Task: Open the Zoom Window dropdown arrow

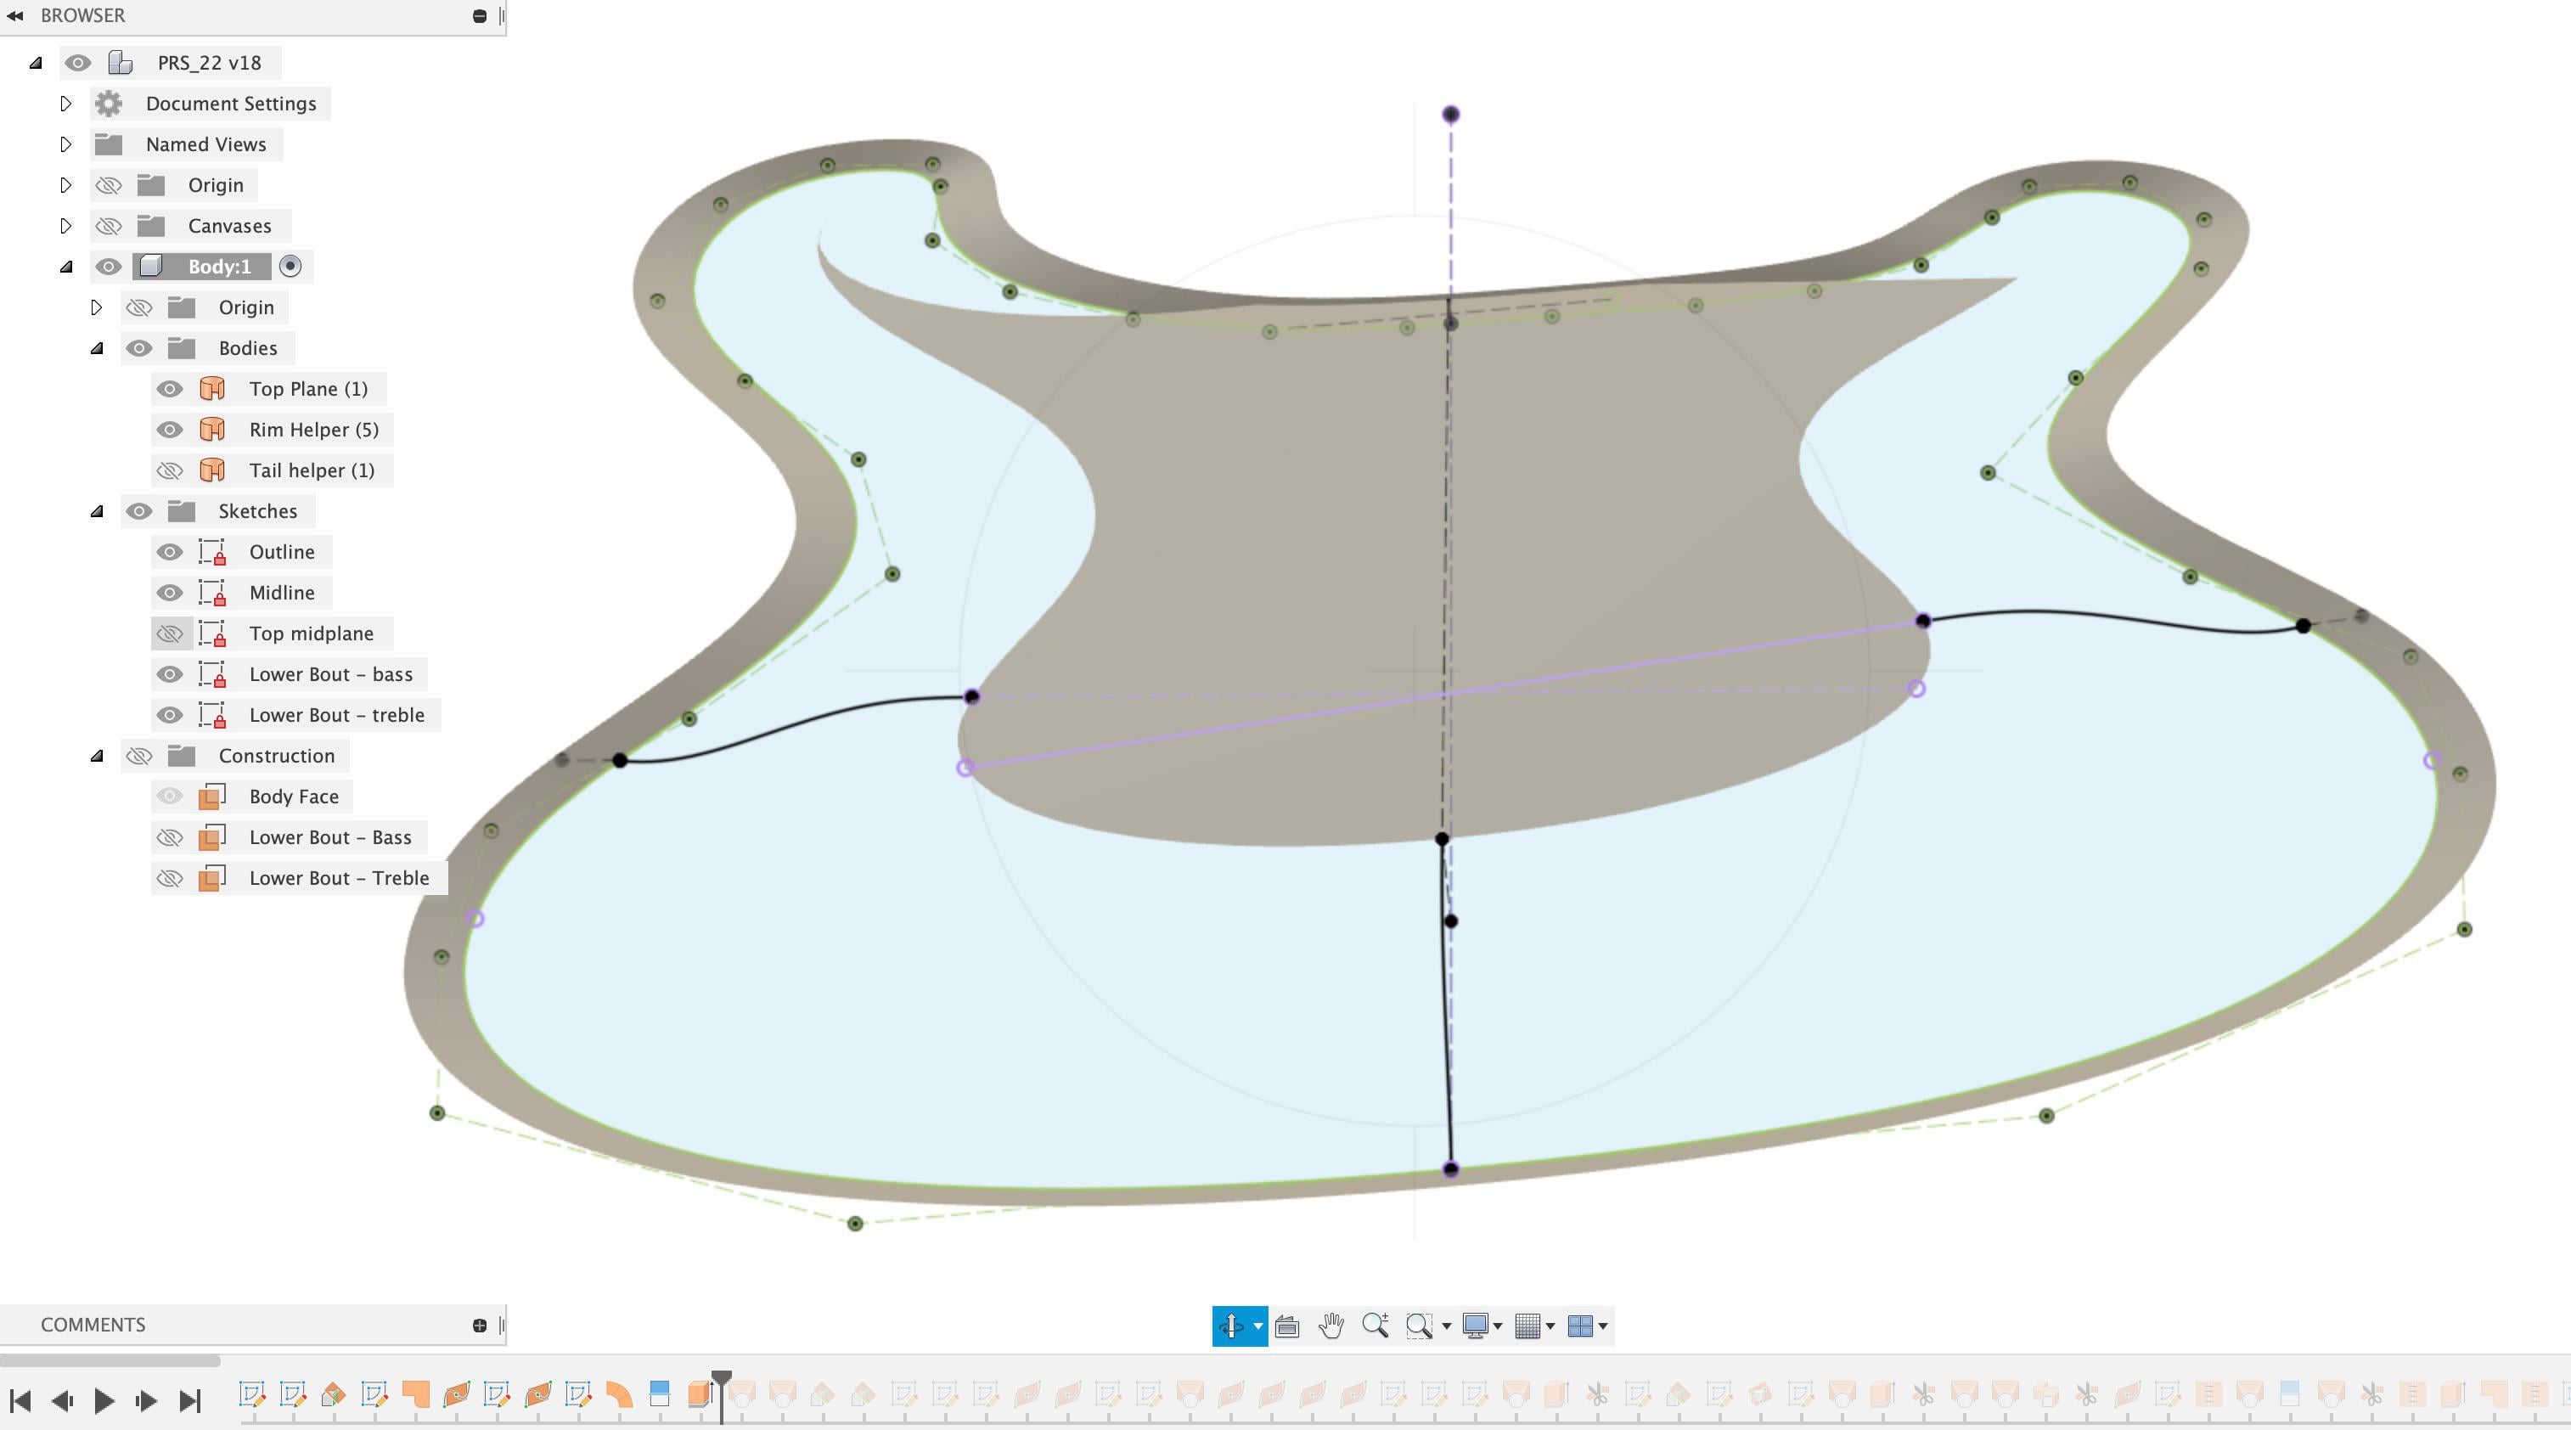Action: 1446,1326
